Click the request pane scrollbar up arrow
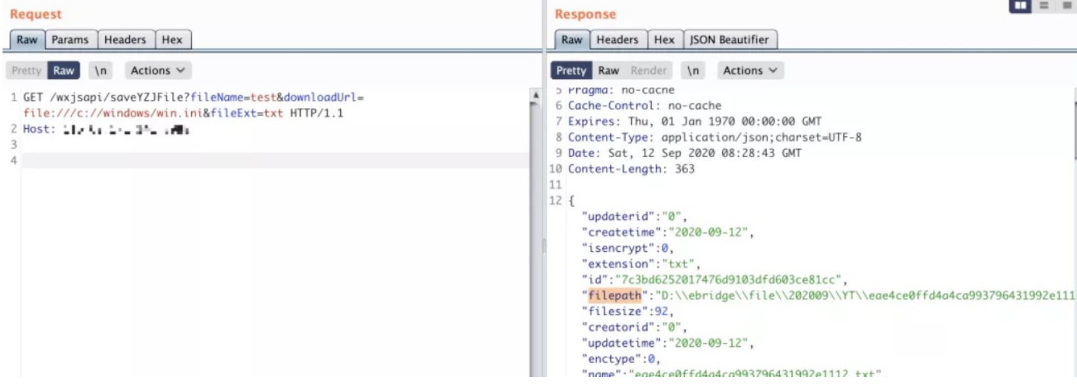This screenshot has width=1077, height=387. [535, 95]
